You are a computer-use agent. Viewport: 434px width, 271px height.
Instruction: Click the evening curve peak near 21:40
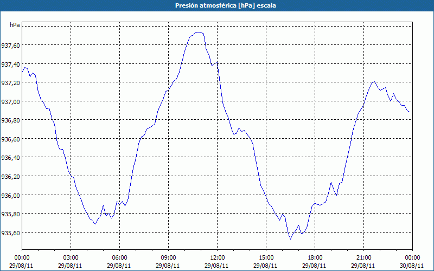click(374, 82)
